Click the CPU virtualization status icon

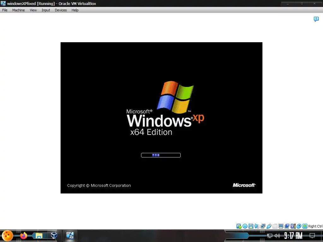(293, 226)
